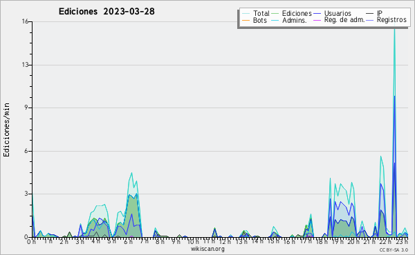This screenshot has width=415, height=255.
Task: Click the '16 h' x-axis label
Action: click(x=289, y=242)
